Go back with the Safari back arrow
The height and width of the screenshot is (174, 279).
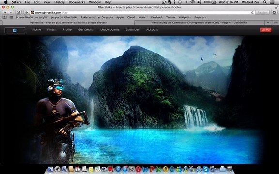point(5,13)
